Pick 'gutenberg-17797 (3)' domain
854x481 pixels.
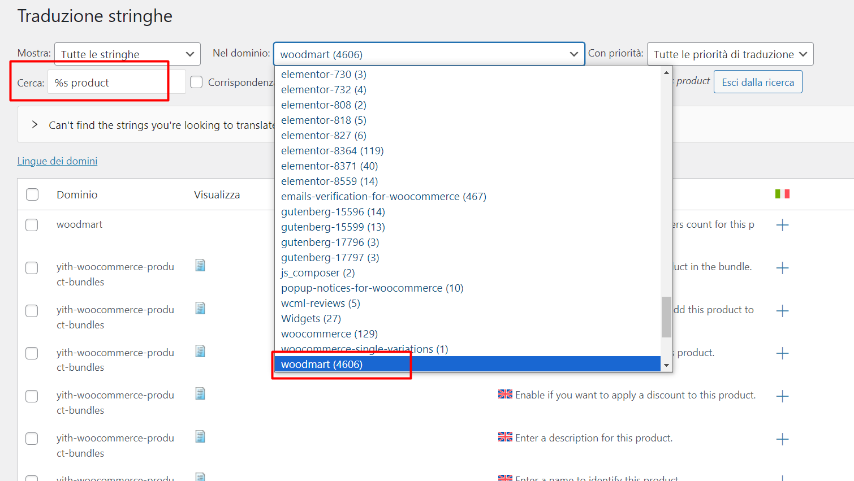468,258
